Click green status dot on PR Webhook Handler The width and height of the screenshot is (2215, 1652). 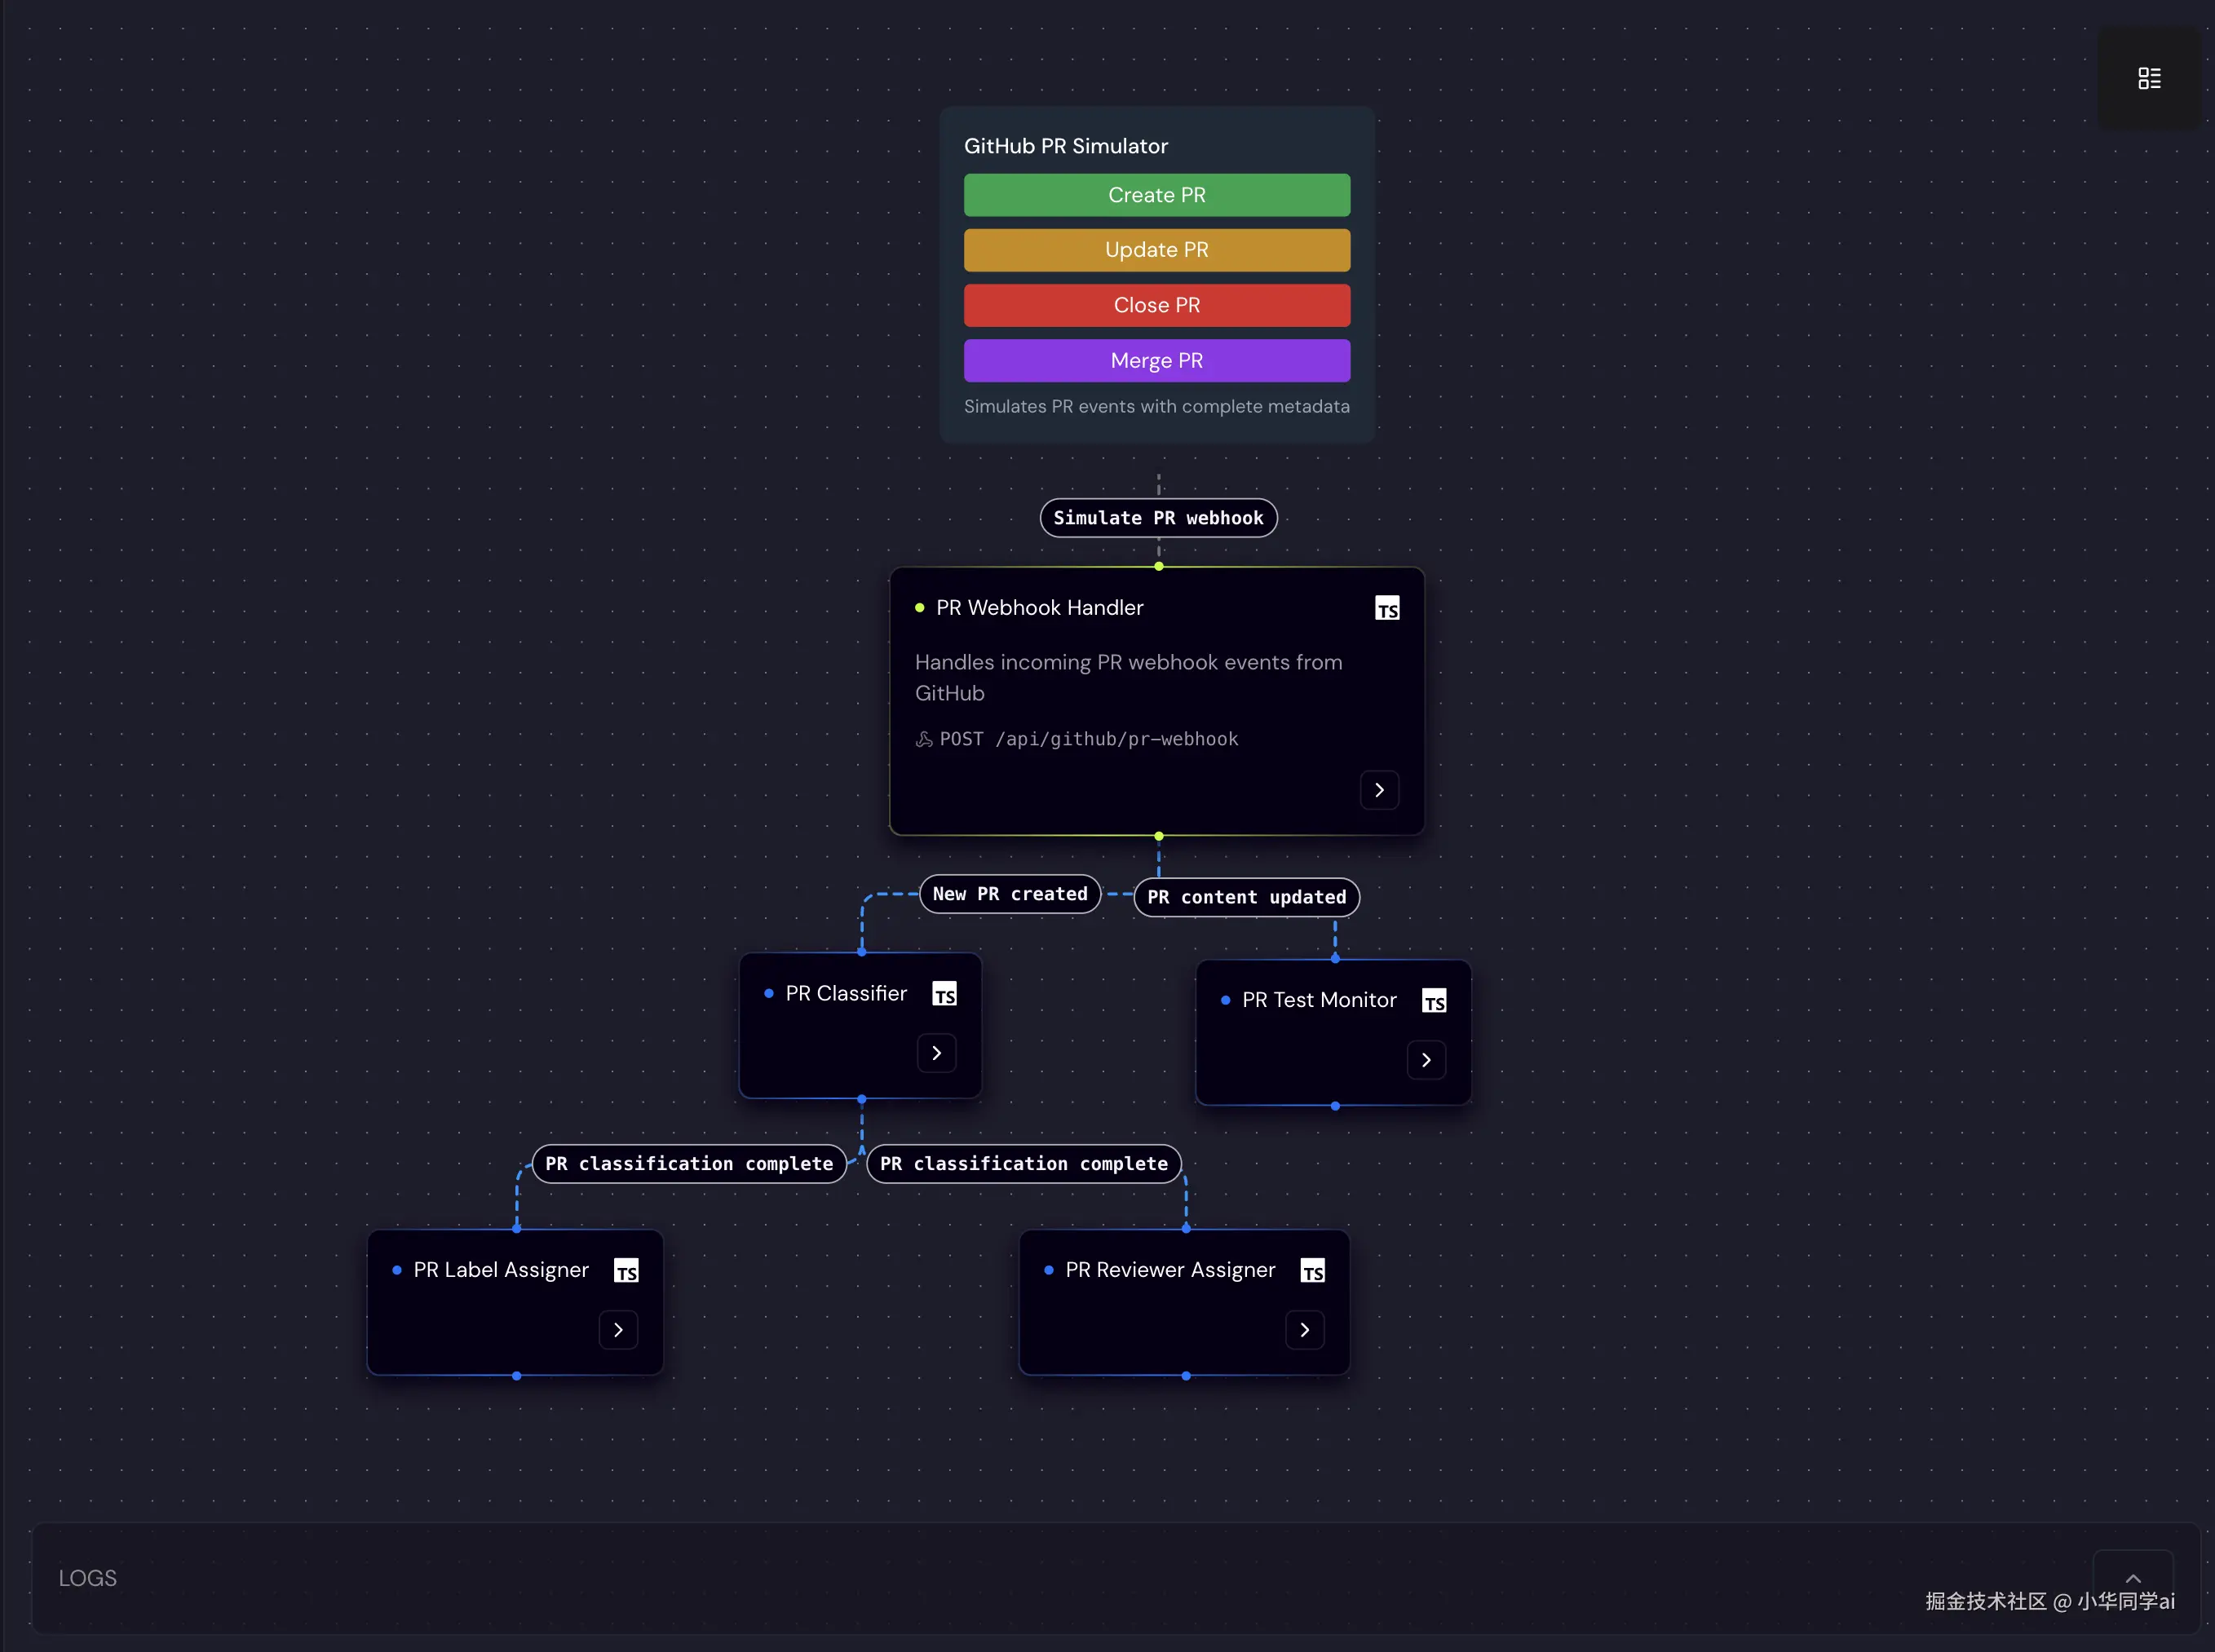[919, 608]
